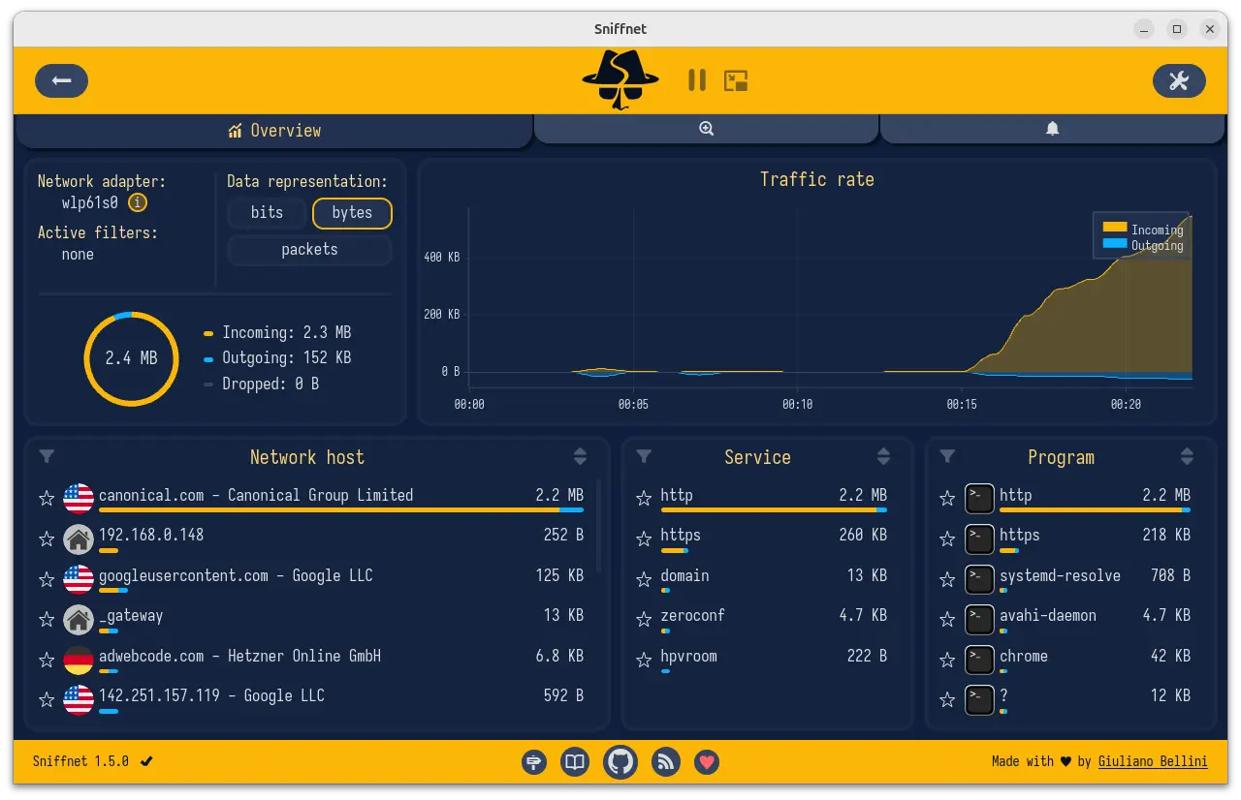Open the GitHub repository icon
This screenshot has height=800, width=1241.
coord(620,762)
